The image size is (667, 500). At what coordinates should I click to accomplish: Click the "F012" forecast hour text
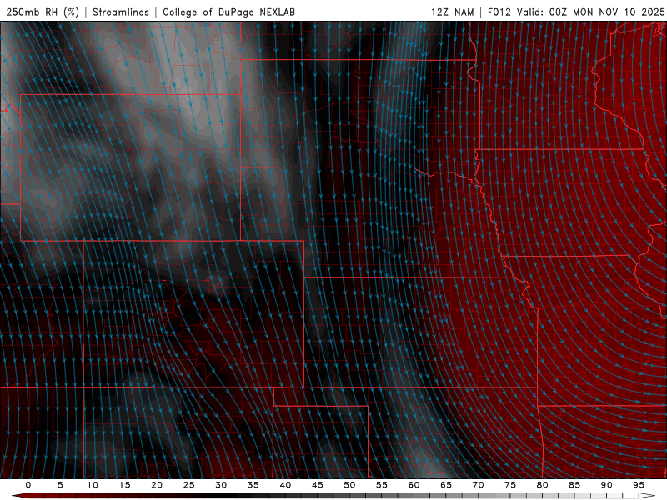pos(499,12)
